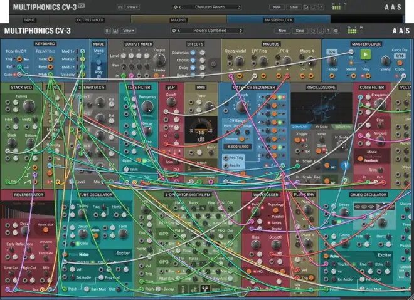Click the front window's undo arrow

313,31
